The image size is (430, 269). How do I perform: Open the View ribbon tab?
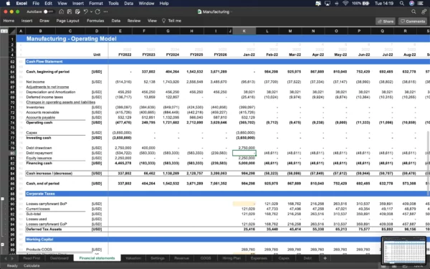(152, 21)
